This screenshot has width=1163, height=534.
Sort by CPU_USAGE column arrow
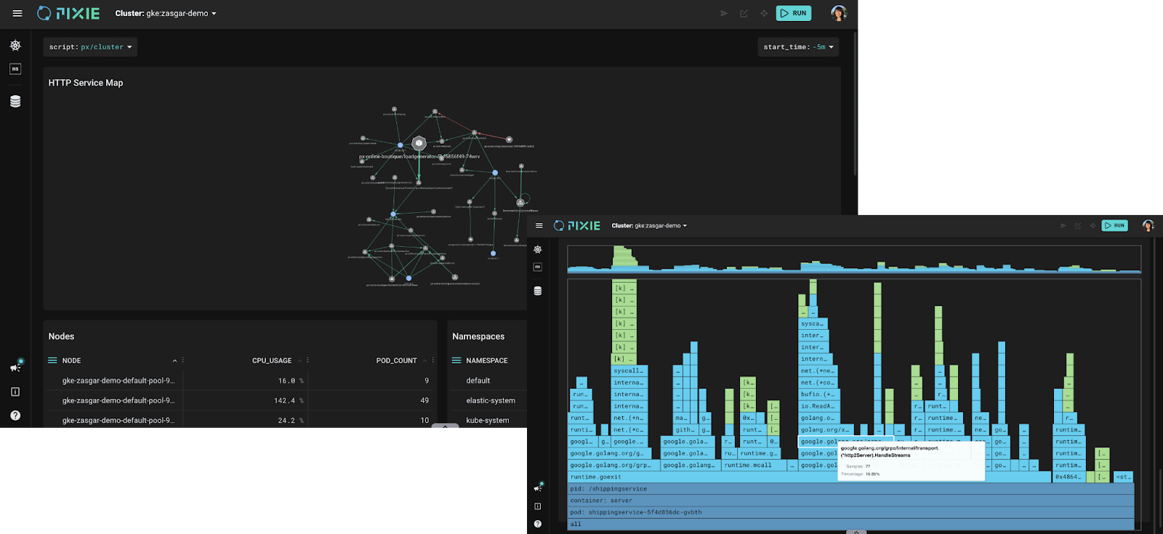(x=299, y=360)
